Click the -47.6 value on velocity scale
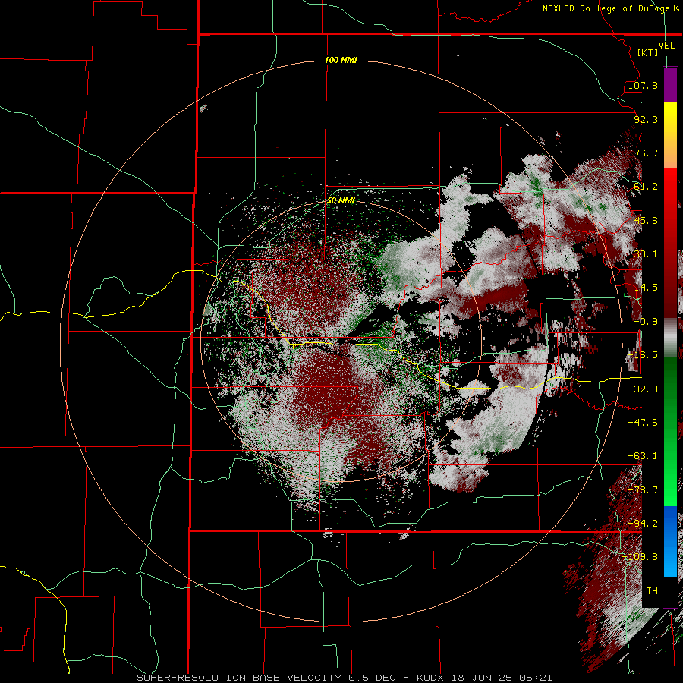Viewport: 683px width, 683px height. [x=643, y=423]
